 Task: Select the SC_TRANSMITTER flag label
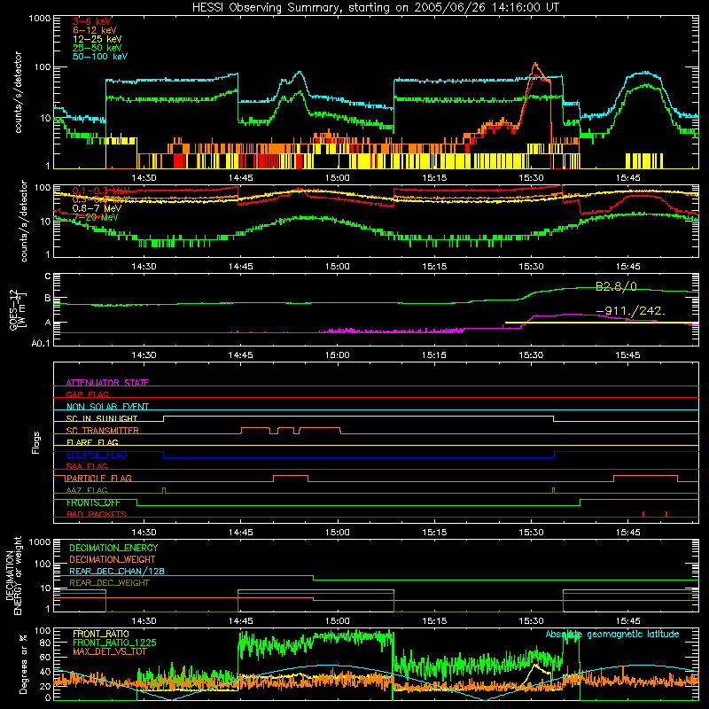103,431
